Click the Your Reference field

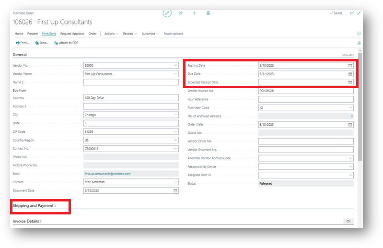click(x=306, y=99)
